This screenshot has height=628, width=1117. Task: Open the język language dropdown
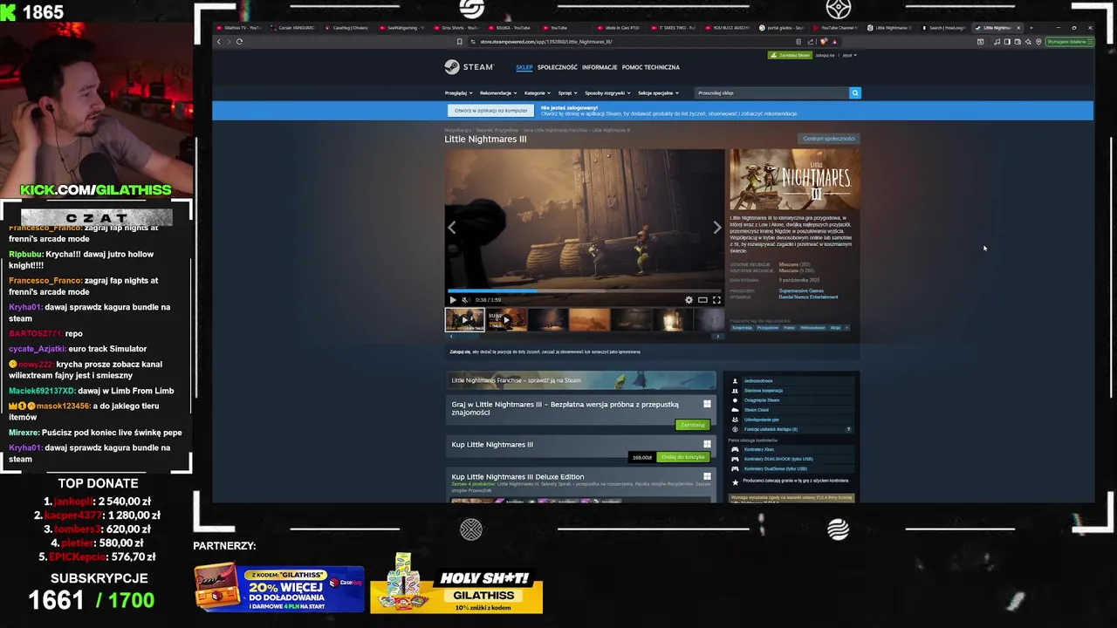click(x=848, y=55)
